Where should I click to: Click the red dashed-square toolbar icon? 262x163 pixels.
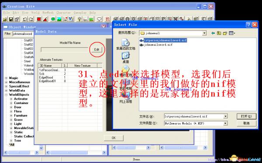[x=39, y=19]
